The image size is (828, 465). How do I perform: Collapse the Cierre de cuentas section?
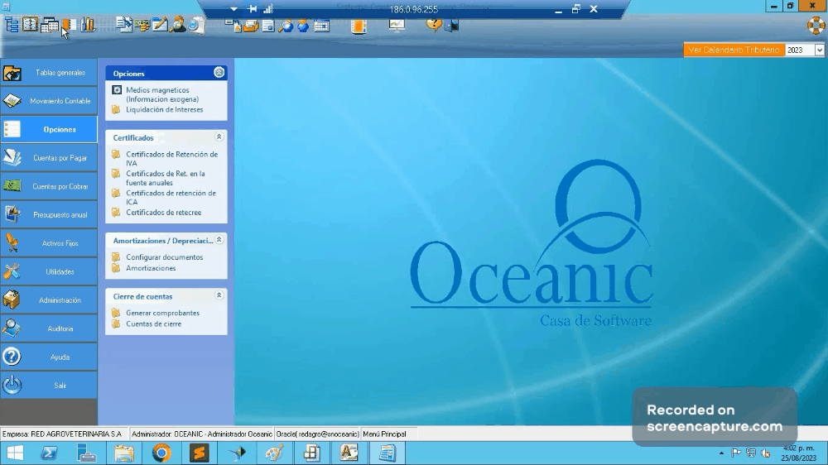(219, 295)
